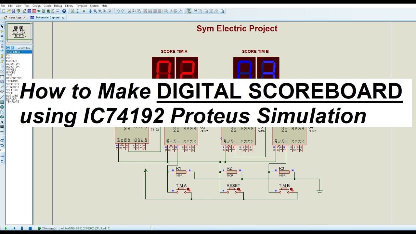Screen dimensions: 416x234
Task: Click the Y-mirror vertical flip icon
Action: 2,161
